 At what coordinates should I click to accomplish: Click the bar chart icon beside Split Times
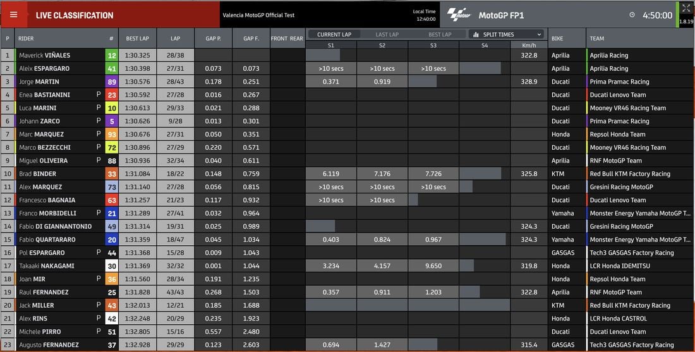click(x=476, y=35)
